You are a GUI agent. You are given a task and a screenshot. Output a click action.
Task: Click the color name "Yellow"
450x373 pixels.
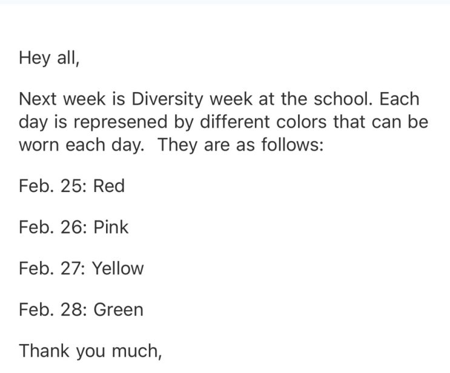(117, 268)
